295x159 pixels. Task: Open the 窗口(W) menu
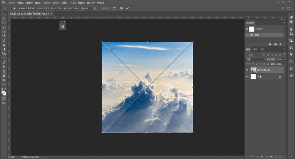click(x=91, y=3)
